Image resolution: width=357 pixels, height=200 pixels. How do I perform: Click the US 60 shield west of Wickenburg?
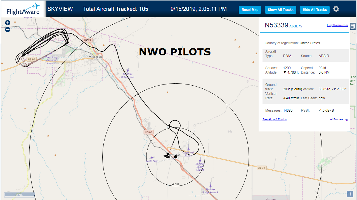[x=31, y=59]
